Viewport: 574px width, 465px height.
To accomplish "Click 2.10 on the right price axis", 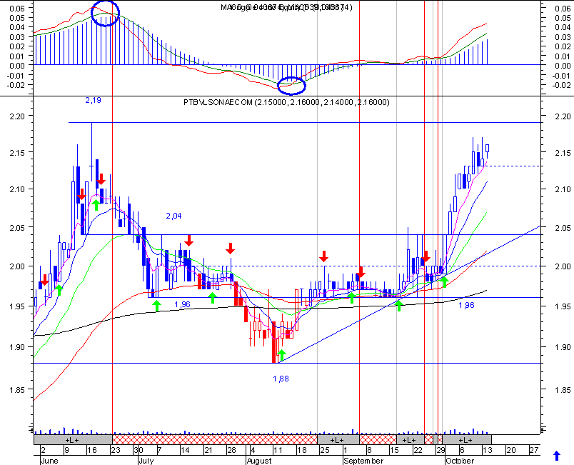I will [563, 189].
